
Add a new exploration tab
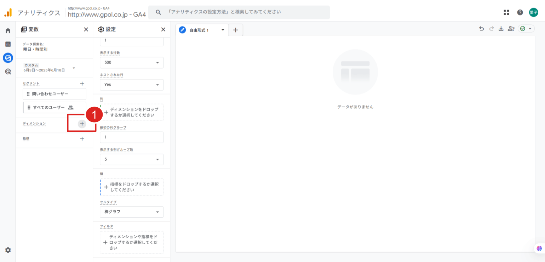pos(236,30)
